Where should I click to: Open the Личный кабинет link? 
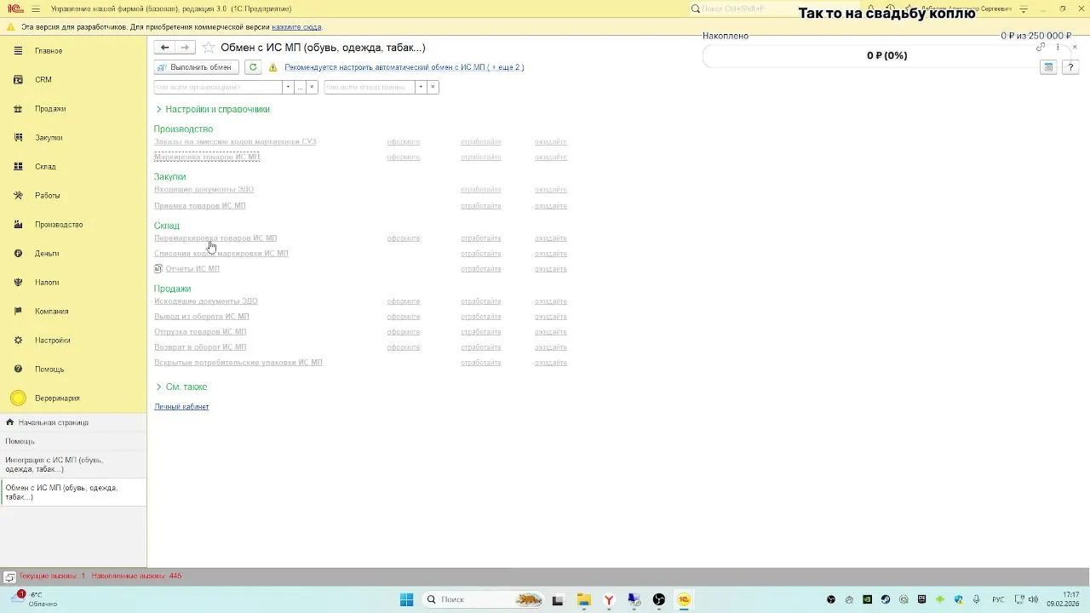pyautogui.click(x=181, y=407)
